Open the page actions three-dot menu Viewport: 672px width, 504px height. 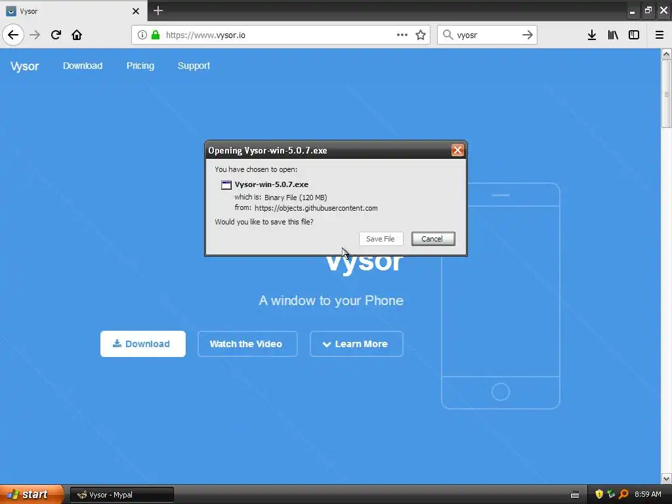coord(402,35)
